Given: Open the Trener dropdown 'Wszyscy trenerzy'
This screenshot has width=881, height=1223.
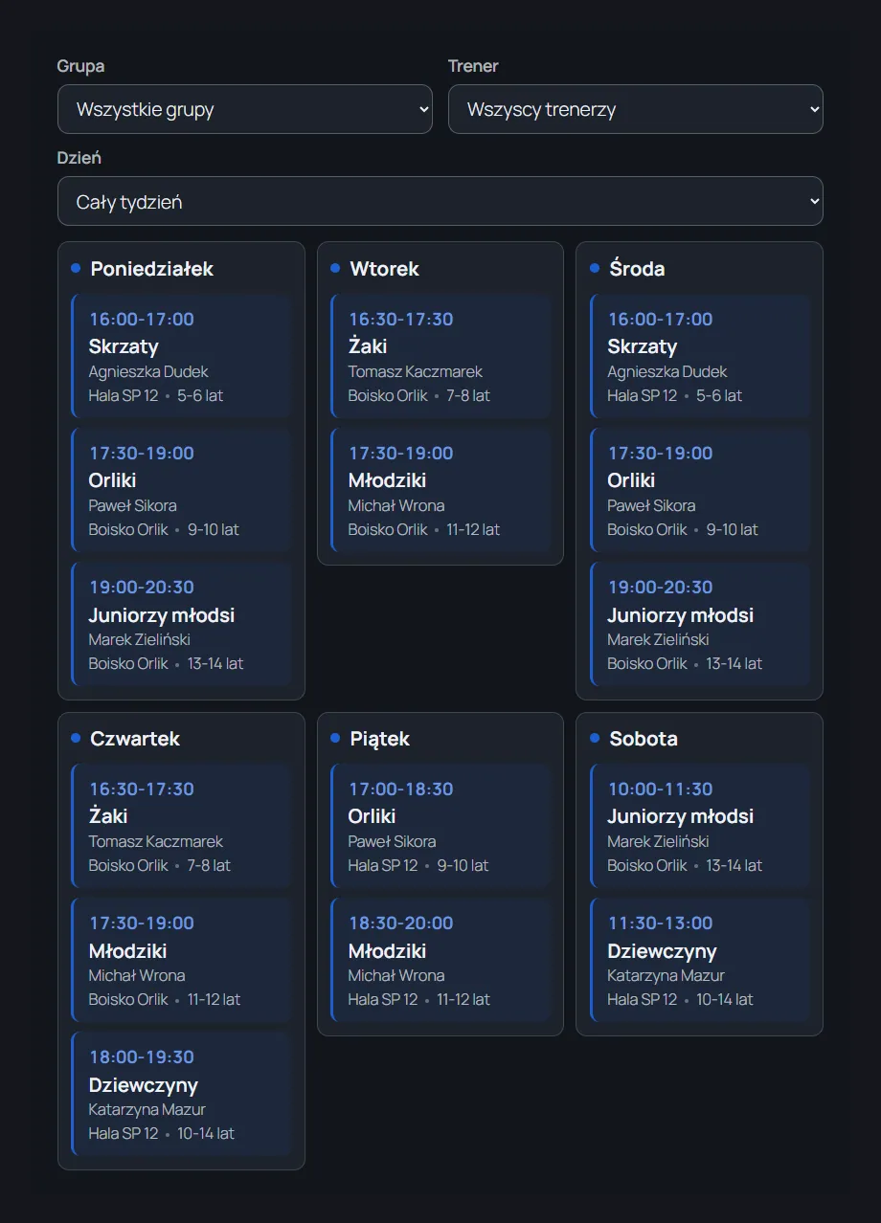Looking at the screenshot, I should coord(636,109).
